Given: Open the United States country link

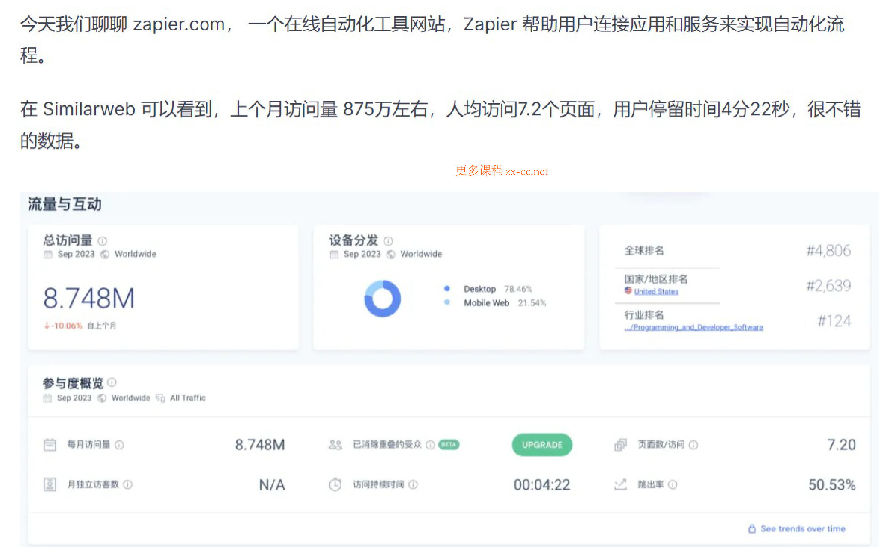Looking at the screenshot, I should point(656,292).
